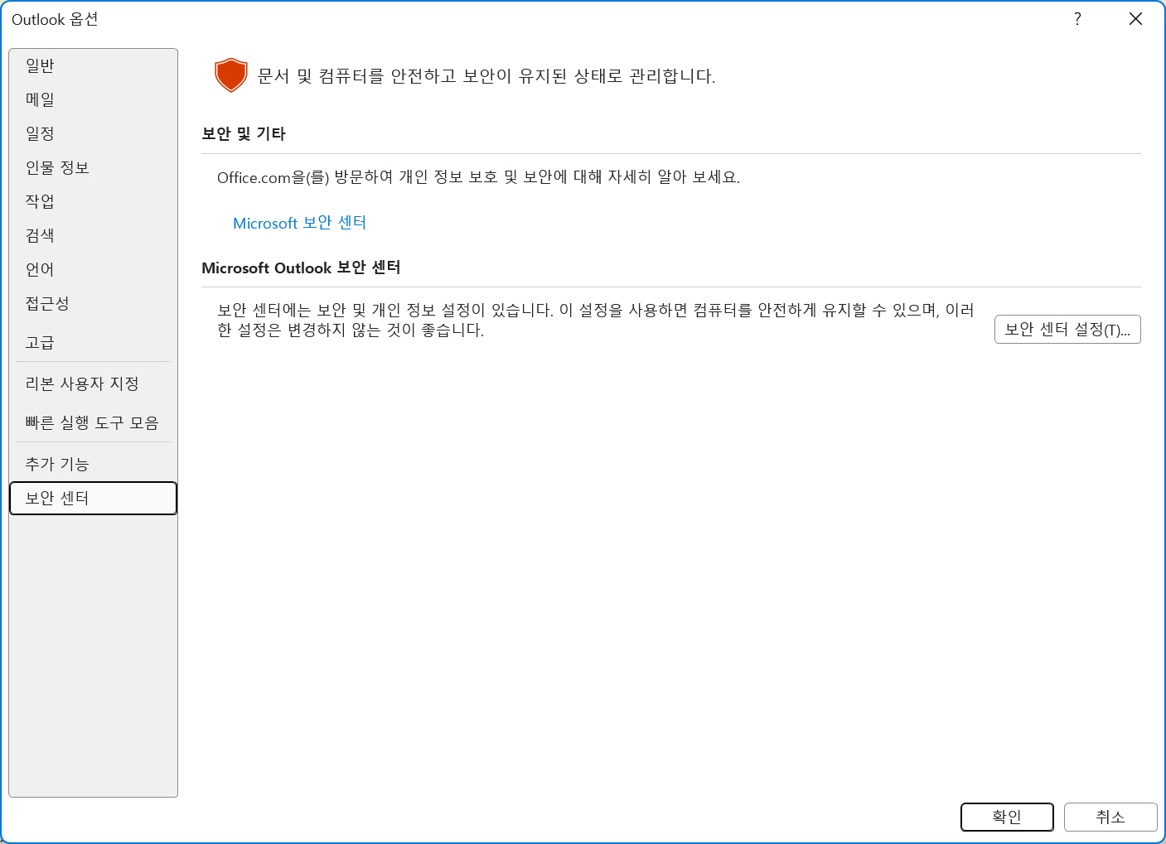Confirm with the 확인 button
Image resolution: width=1166 pixels, height=844 pixels.
point(1007,817)
